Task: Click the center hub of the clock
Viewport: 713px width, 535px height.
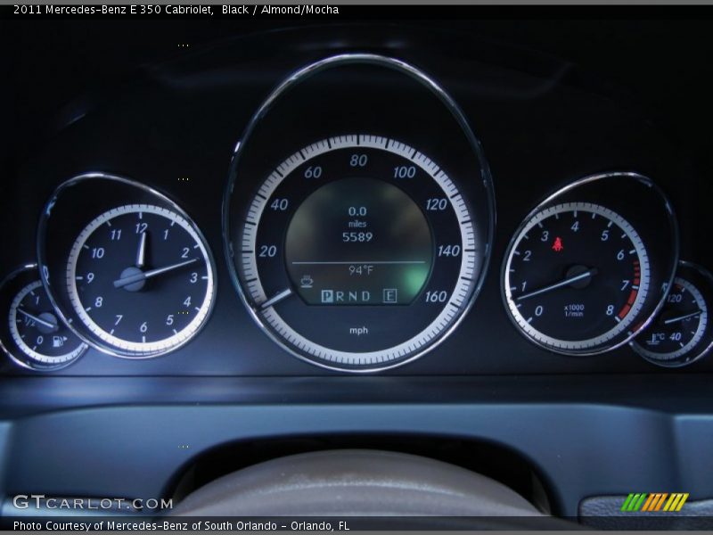Action: click(x=132, y=279)
